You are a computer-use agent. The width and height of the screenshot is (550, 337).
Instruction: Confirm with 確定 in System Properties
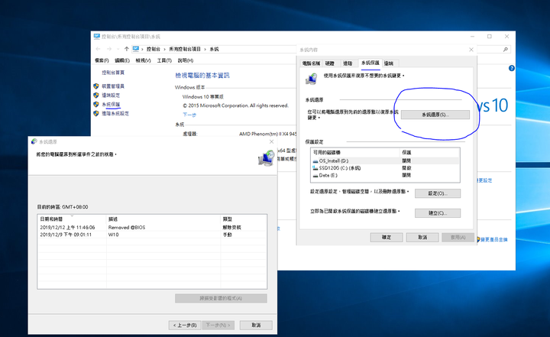(387, 238)
